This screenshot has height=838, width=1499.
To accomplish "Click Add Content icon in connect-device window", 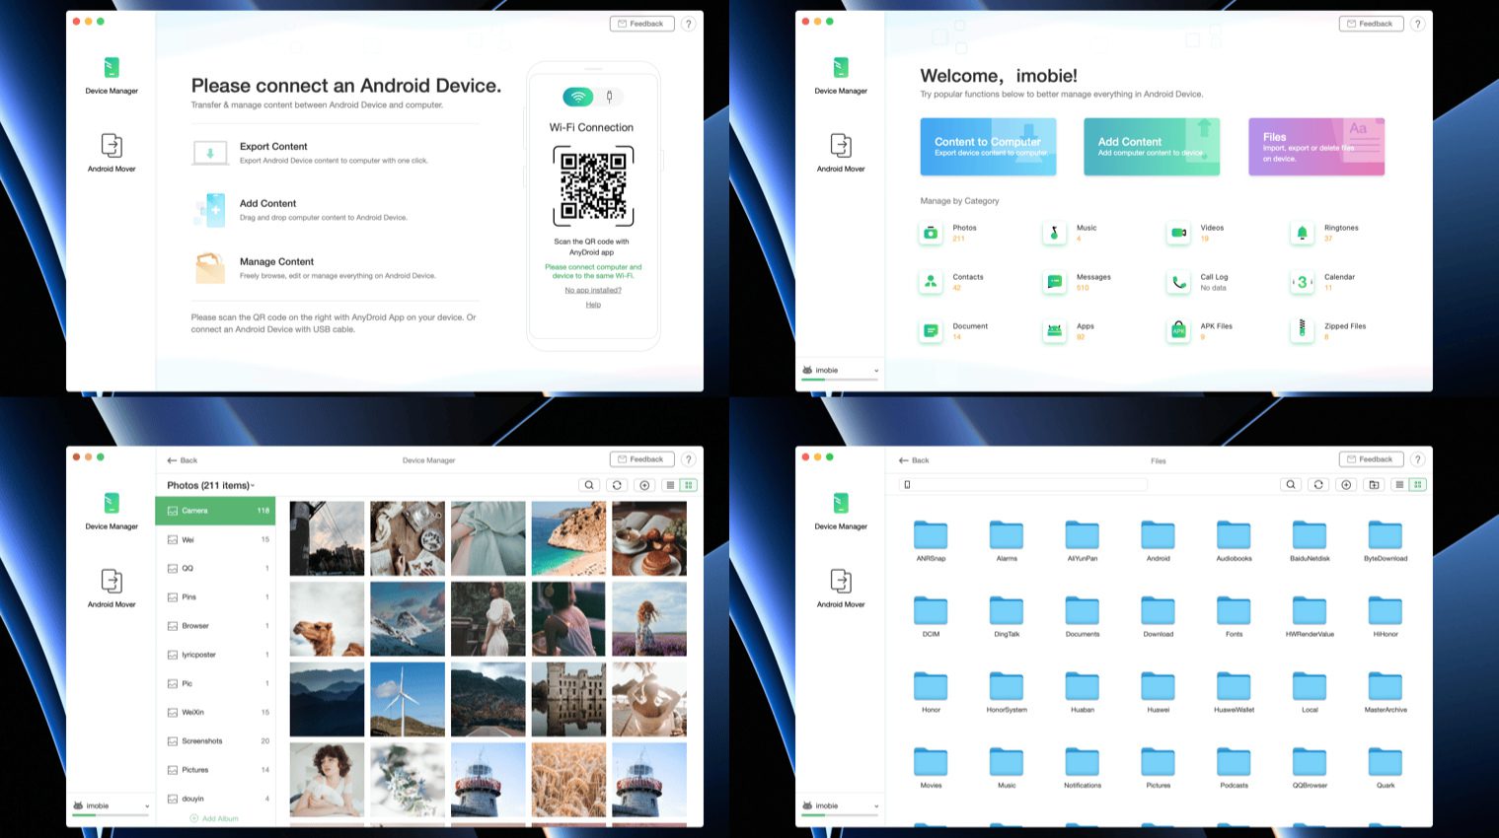I will tap(210, 210).
